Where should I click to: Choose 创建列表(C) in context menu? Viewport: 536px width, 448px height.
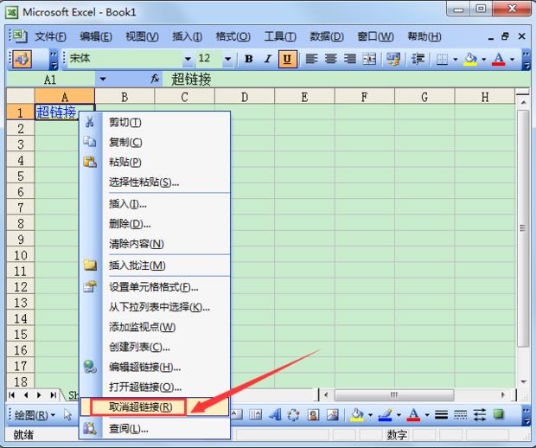point(155,347)
